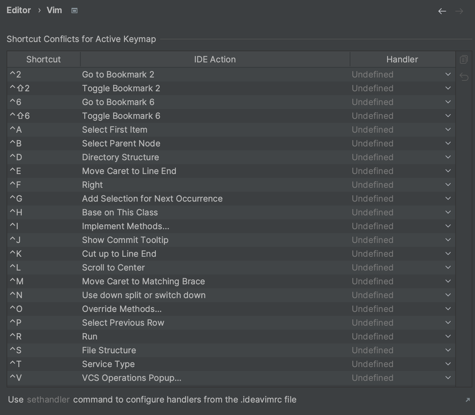This screenshot has width=475, height=415.
Task: Open Handler dropdown for Run action
Action: point(448,337)
